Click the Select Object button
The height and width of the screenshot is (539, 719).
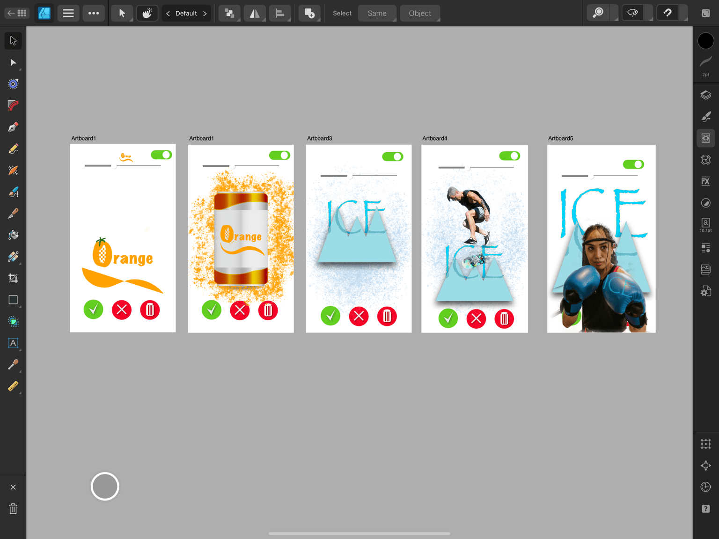[x=420, y=13]
